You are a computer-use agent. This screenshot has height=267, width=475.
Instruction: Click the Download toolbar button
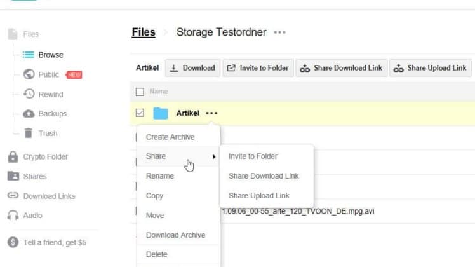click(x=192, y=68)
